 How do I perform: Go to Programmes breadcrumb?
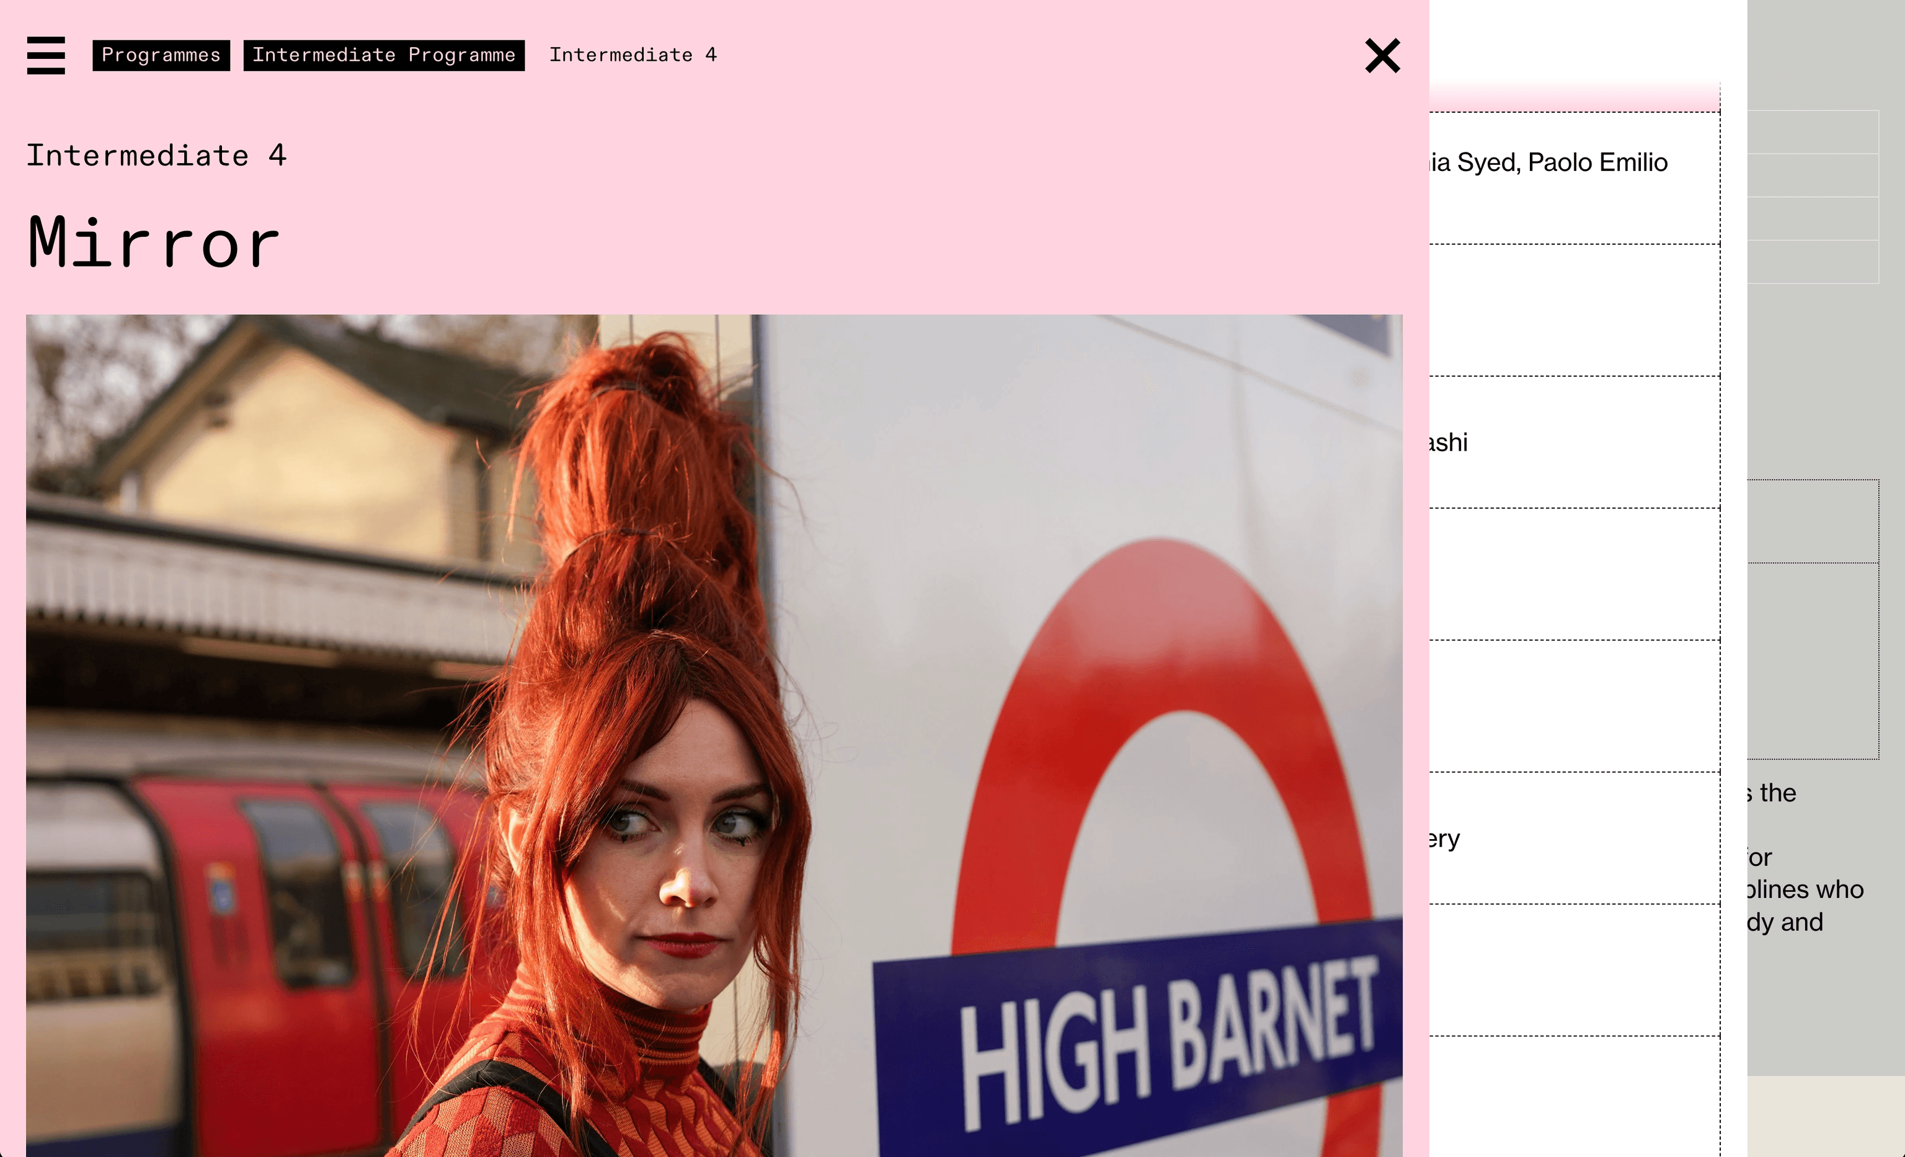point(161,55)
